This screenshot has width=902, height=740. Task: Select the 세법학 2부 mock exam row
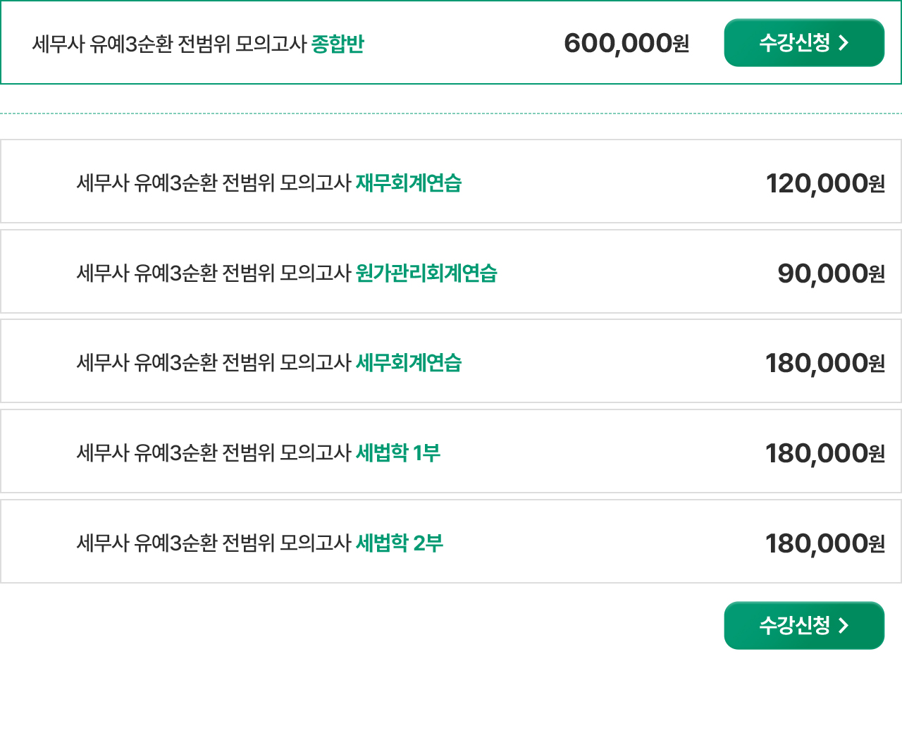click(451, 541)
